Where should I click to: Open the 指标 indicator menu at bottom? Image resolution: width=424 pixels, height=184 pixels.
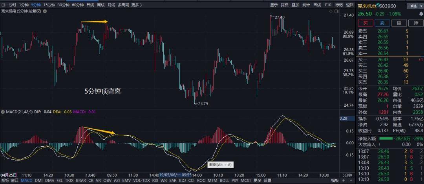point(5,180)
